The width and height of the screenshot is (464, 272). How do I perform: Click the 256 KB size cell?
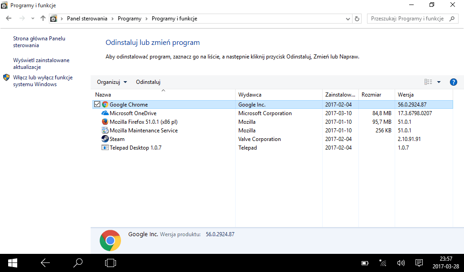383,131
